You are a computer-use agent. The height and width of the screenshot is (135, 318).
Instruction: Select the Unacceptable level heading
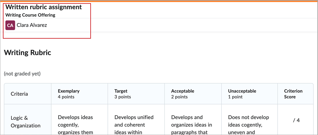pyautogui.click(x=242, y=91)
